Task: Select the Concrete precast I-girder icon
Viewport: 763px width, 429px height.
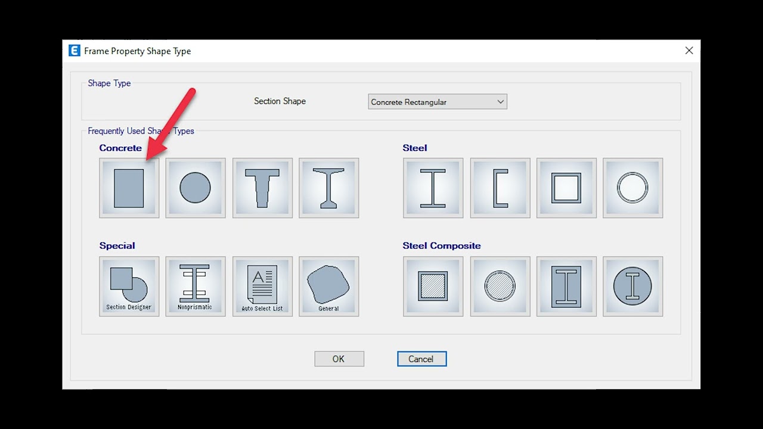Action: pos(329,188)
